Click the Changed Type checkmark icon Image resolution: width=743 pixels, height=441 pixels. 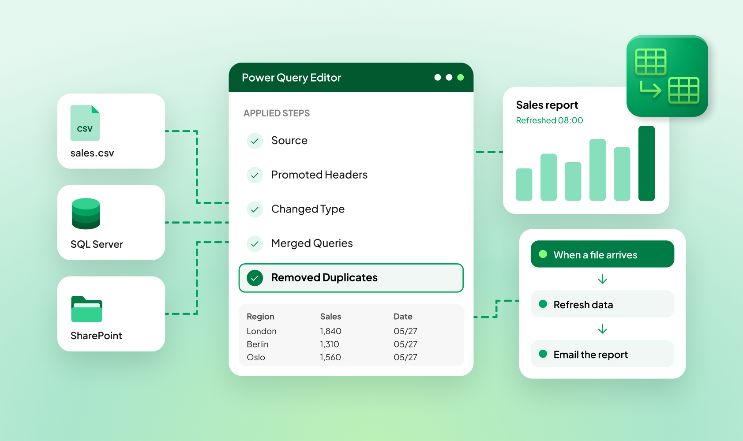(255, 209)
